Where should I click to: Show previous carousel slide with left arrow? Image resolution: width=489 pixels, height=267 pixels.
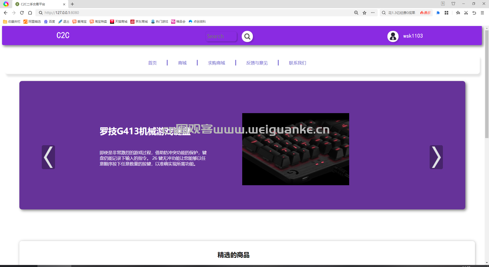[48, 157]
